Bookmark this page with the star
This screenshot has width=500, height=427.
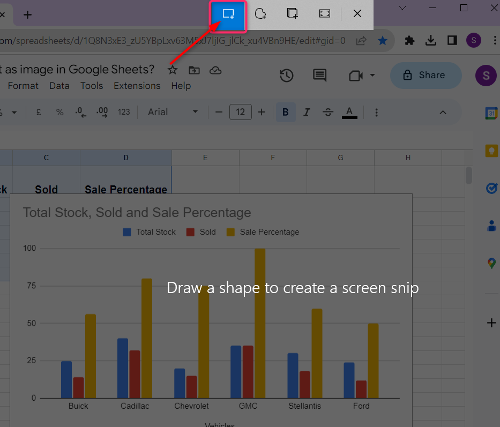tap(383, 41)
